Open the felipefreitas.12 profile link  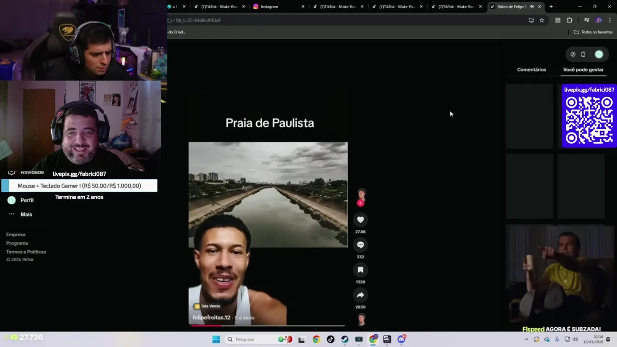click(211, 318)
